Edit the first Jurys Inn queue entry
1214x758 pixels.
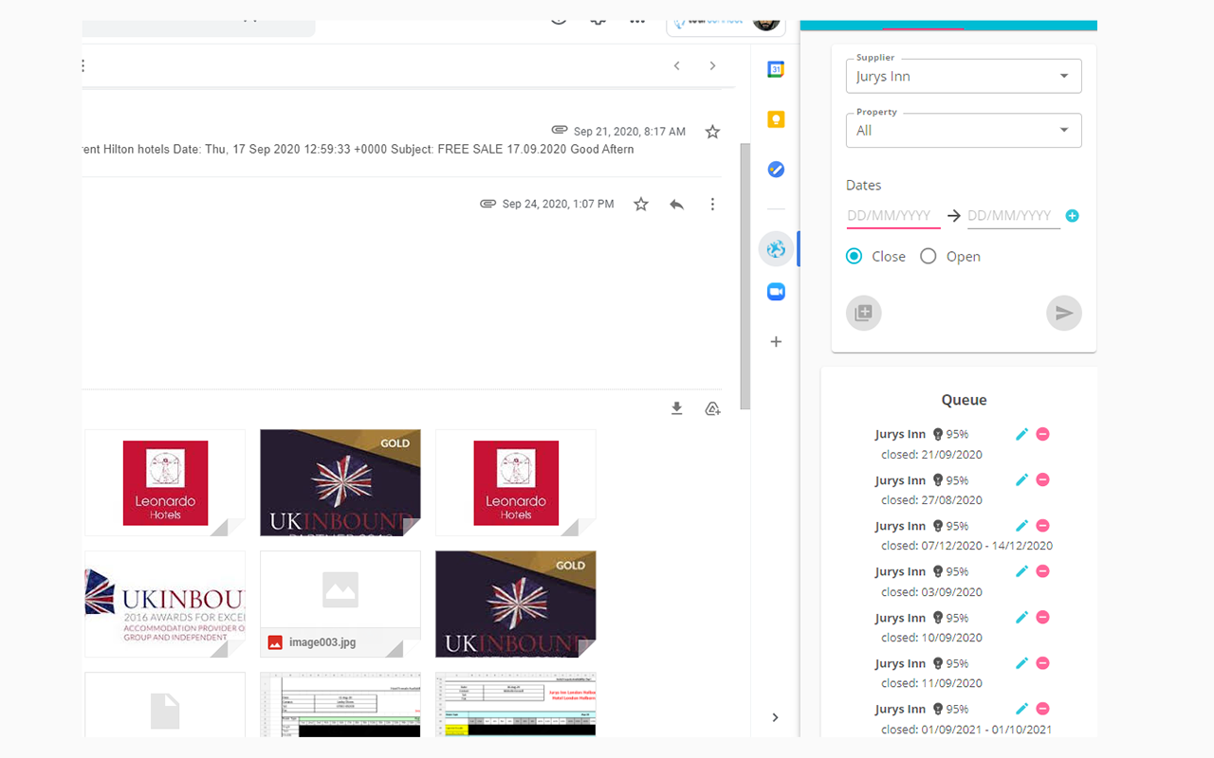pos(1021,433)
